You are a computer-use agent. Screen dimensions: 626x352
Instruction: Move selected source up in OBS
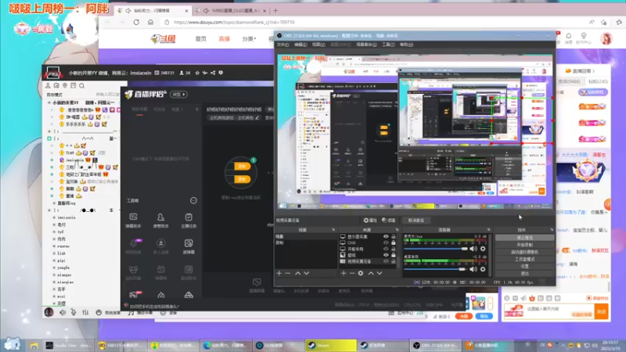371,273
